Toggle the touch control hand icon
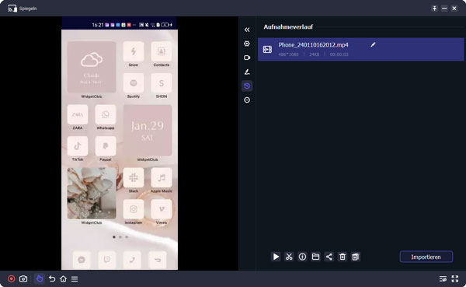The width and height of the screenshot is (466, 287). (x=40, y=279)
